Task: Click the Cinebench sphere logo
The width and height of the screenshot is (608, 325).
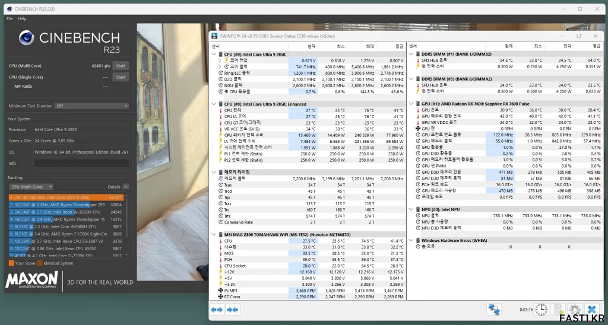Action: tap(27, 37)
